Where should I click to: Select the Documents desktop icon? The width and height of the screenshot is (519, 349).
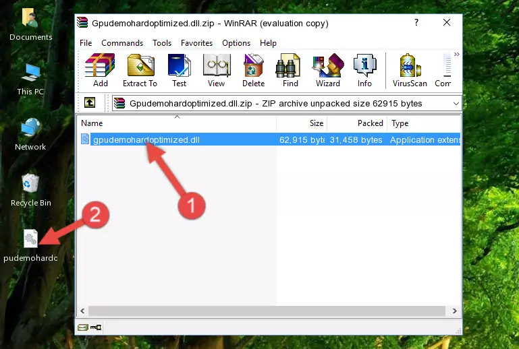[x=31, y=25]
